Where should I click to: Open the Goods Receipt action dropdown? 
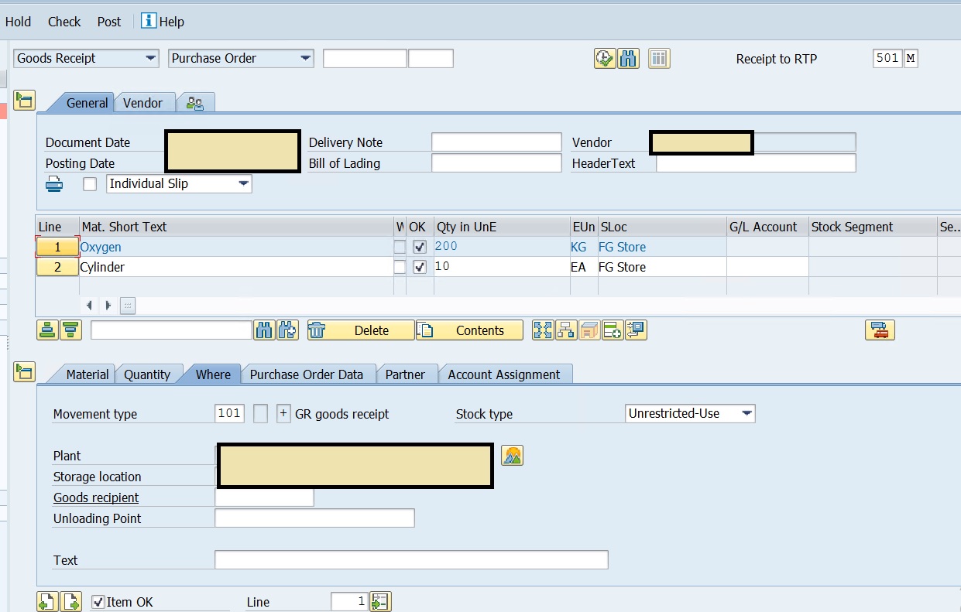coord(86,59)
